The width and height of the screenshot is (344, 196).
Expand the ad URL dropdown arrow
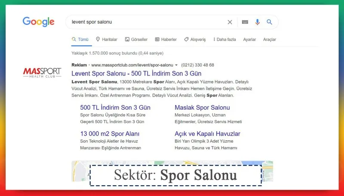pos(176,65)
